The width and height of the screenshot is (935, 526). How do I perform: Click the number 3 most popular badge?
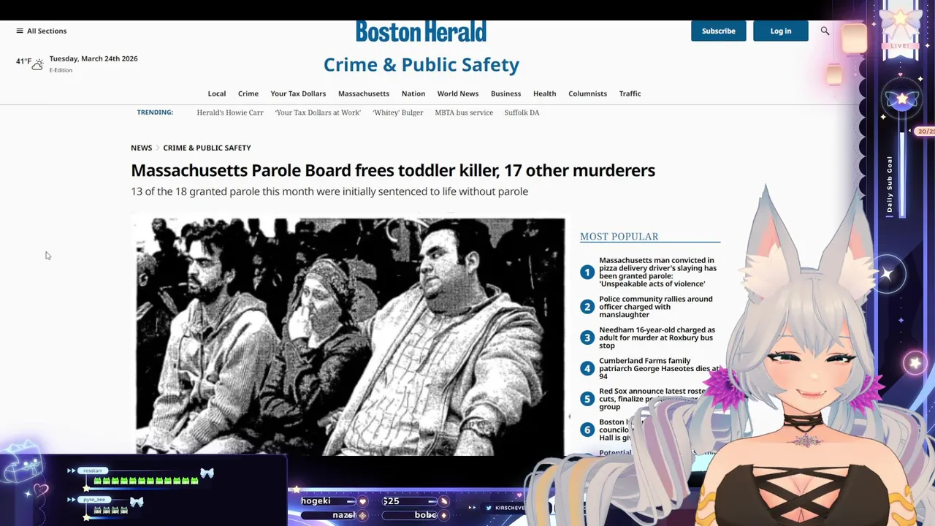pyautogui.click(x=587, y=338)
